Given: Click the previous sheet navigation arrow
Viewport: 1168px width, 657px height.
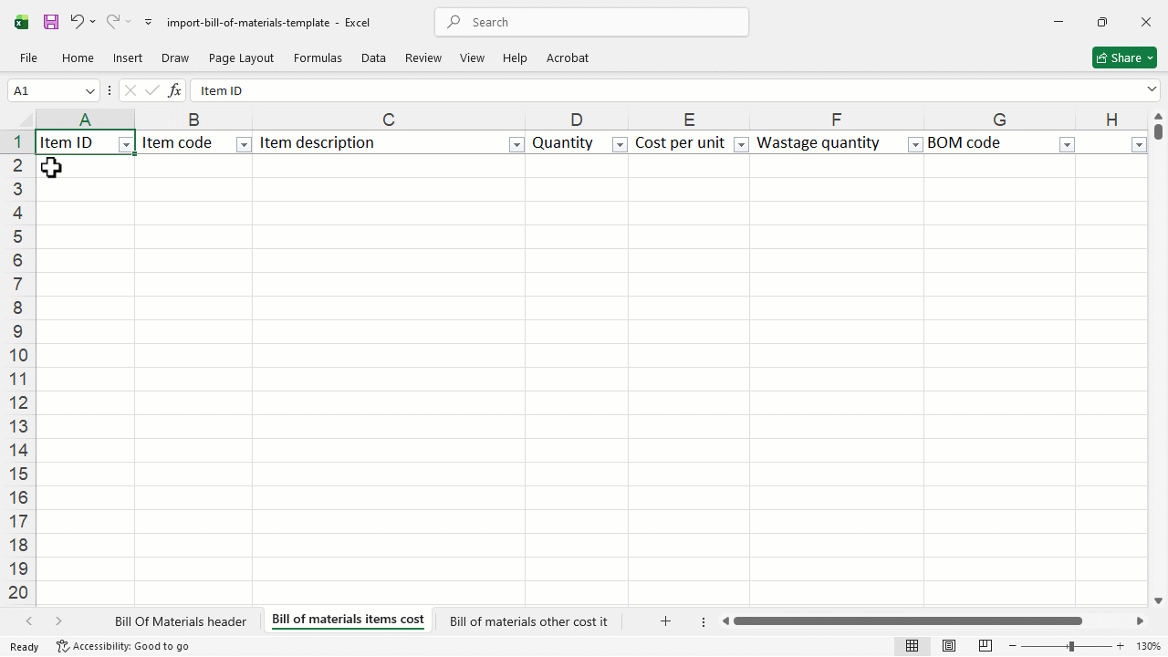Looking at the screenshot, I should [x=29, y=621].
